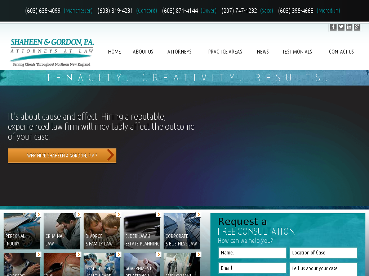369x276 pixels.
Task: Open the Health Care practice thumbnail
Action: coord(102,264)
